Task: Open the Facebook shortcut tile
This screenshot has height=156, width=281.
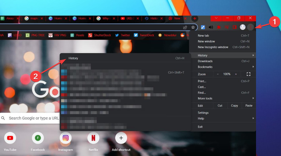Action: pyautogui.click(x=38, y=142)
